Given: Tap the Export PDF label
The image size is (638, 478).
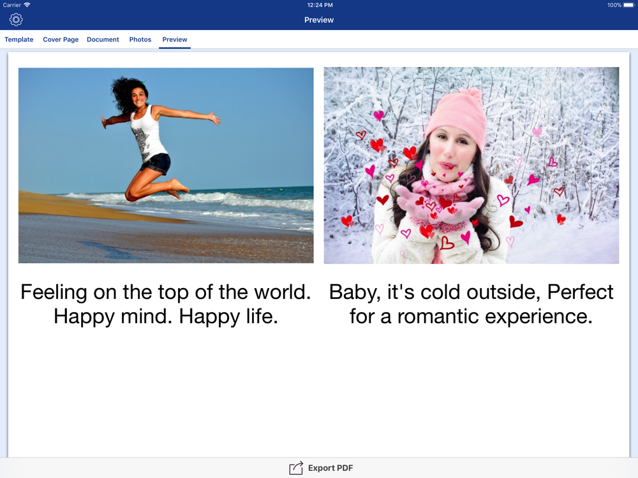Looking at the screenshot, I should tap(330, 468).
